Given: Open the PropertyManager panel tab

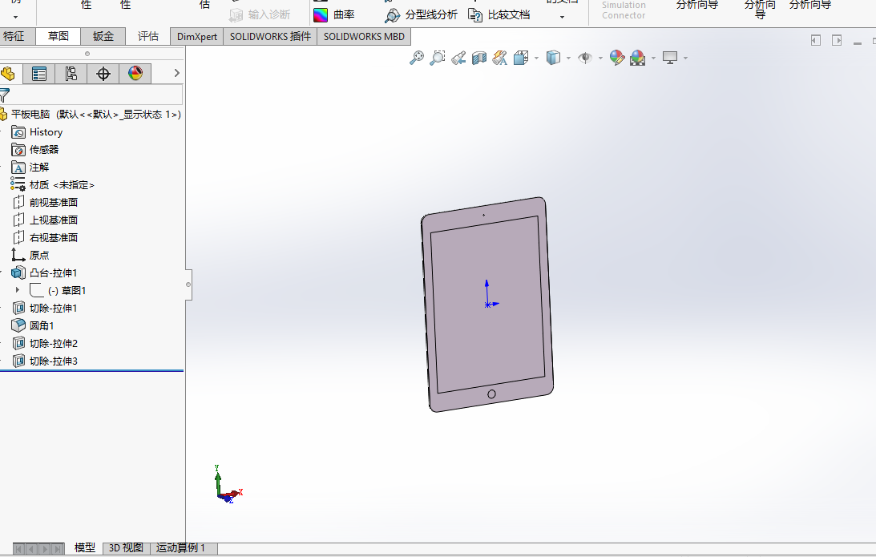Looking at the screenshot, I should pos(38,74).
